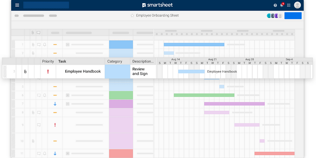This screenshot has height=158, width=316.
Task: Click the green category cell in row 6
Action: coord(121,95)
